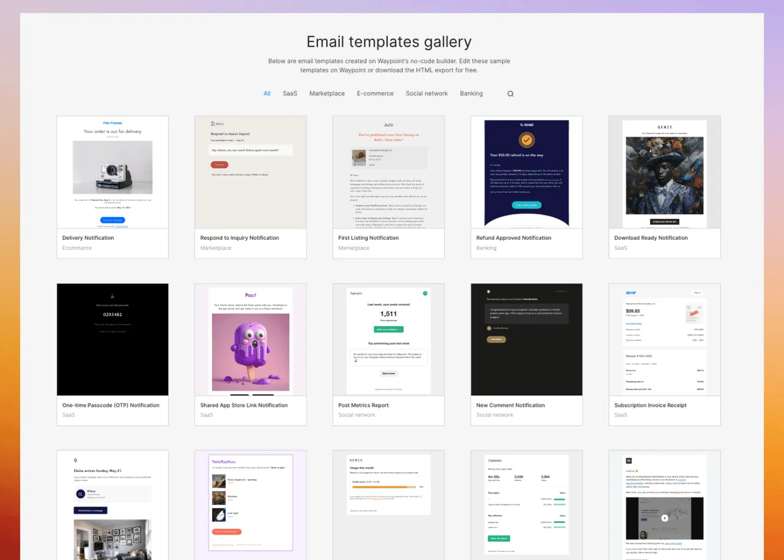Select the All filter tab

267,94
